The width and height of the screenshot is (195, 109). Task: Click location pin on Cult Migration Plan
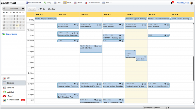point(75,95)
